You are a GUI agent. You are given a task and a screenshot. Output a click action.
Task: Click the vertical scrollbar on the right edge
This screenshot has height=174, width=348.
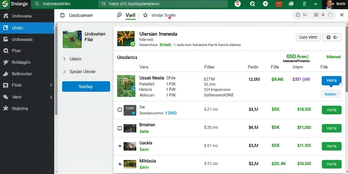click(x=347, y=58)
